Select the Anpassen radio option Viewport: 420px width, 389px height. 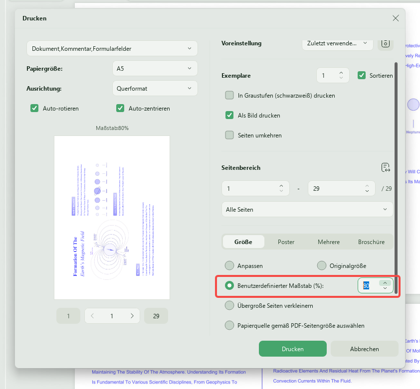[x=229, y=265]
